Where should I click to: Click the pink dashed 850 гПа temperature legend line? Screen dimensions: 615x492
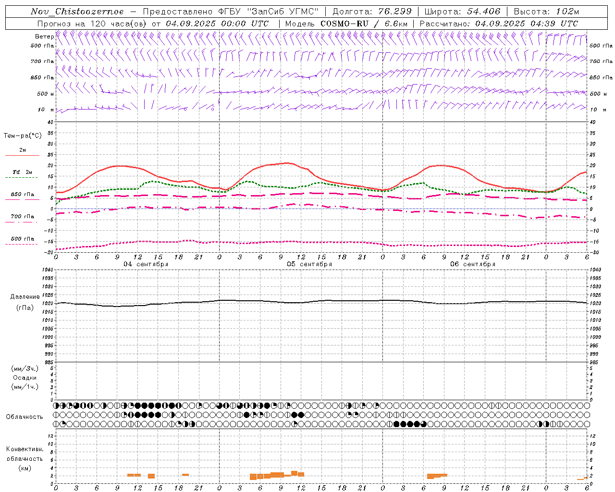[x=21, y=199]
